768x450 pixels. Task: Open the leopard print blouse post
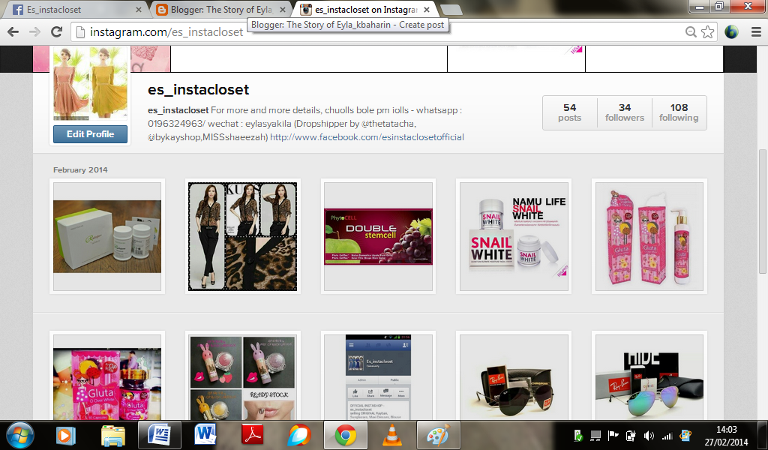click(242, 236)
